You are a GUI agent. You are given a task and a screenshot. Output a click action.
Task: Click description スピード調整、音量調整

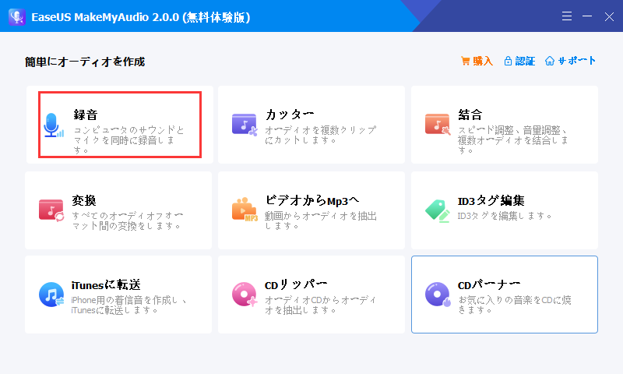point(513,140)
